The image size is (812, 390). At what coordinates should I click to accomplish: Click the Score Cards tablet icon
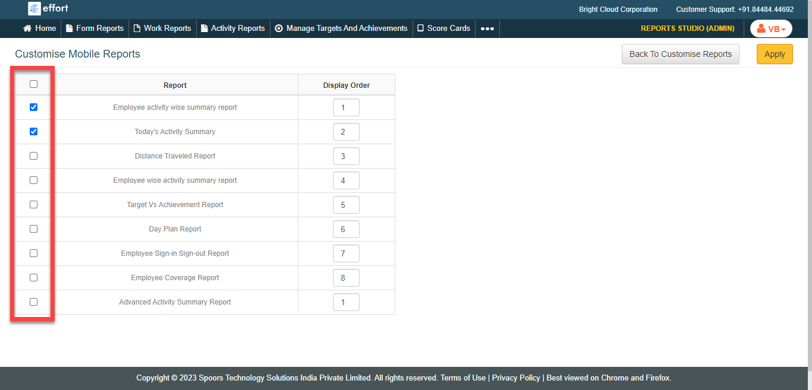tap(420, 28)
